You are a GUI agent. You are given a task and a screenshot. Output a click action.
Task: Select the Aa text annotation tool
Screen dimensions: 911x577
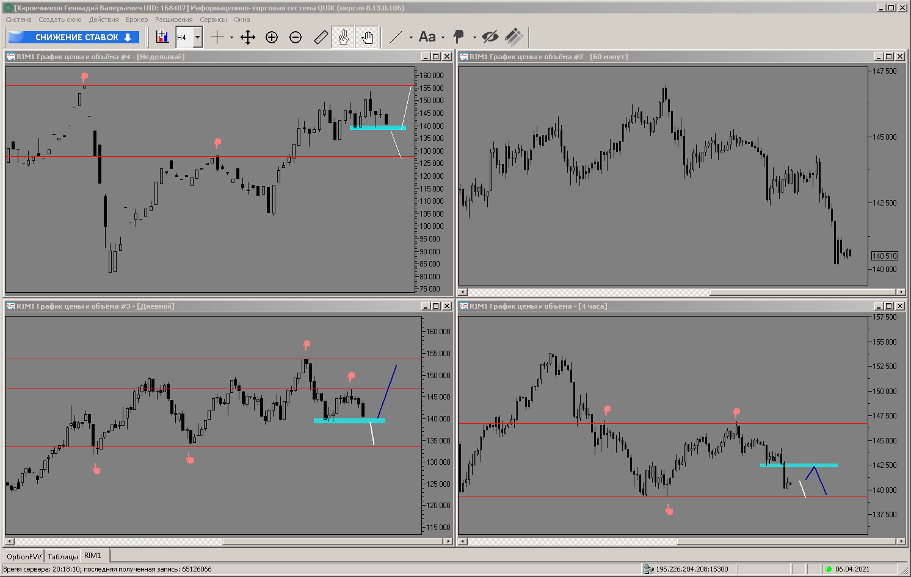pyautogui.click(x=427, y=37)
